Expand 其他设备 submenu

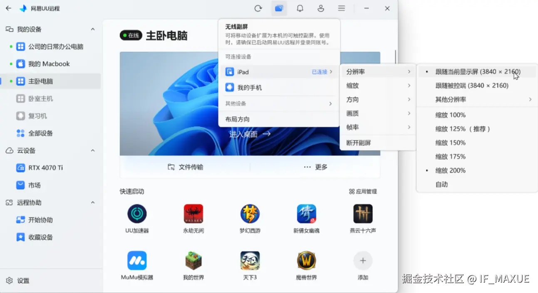[x=279, y=103]
